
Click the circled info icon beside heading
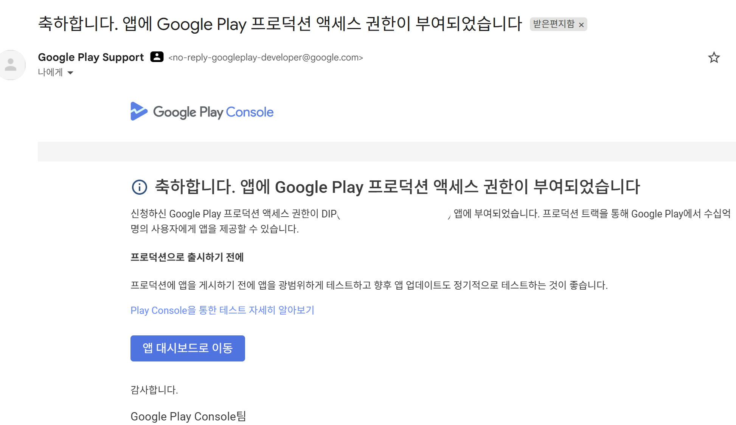pos(139,187)
